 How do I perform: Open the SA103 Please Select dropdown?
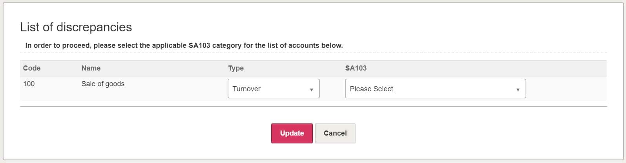click(x=435, y=89)
